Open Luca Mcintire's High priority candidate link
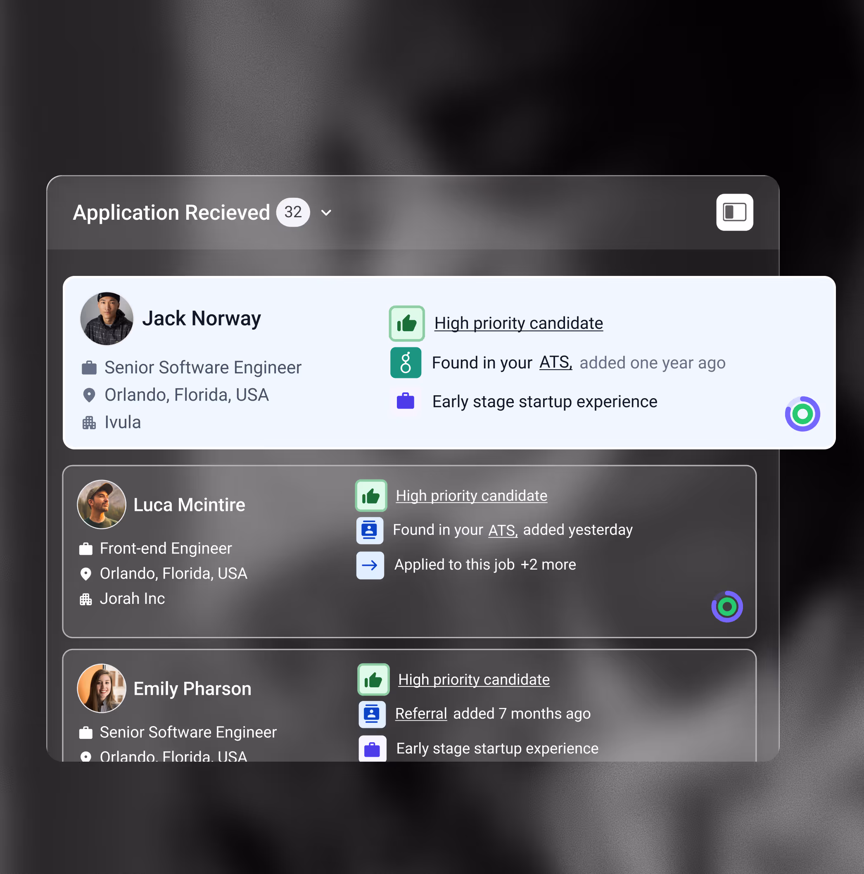The width and height of the screenshot is (864, 874). pos(471,496)
